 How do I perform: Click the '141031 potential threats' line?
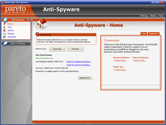click(57, 71)
